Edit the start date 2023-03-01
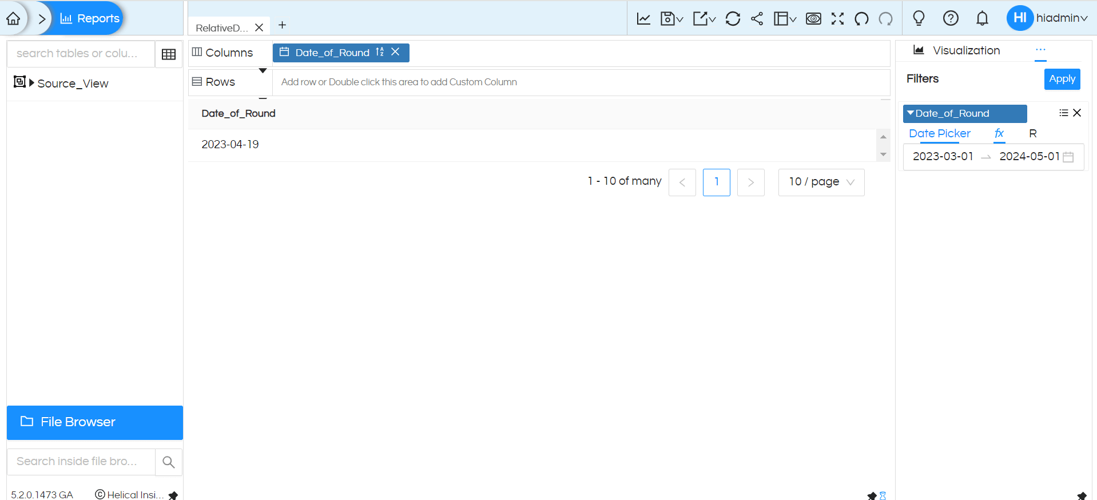Screen dimensions: 1097x500 tap(943, 156)
